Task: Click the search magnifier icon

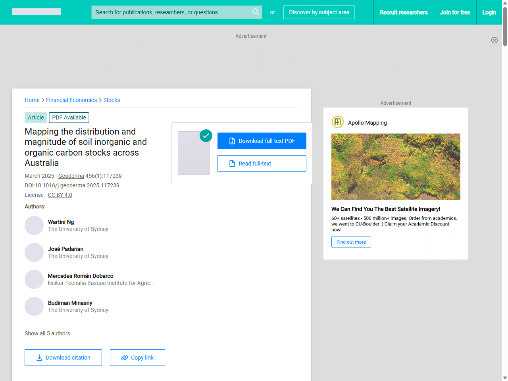Action: 256,12
